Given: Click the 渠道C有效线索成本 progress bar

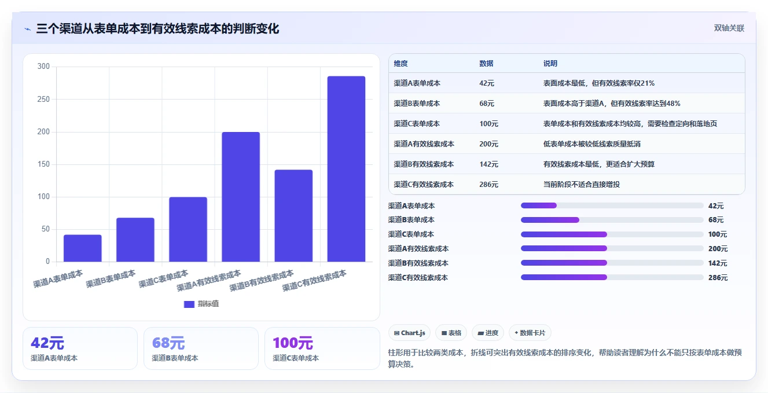Looking at the screenshot, I should point(612,277).
